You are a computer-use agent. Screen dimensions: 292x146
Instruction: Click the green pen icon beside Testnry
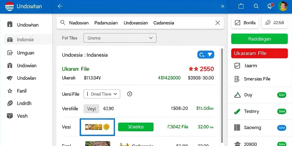click(x=237, y=111)
